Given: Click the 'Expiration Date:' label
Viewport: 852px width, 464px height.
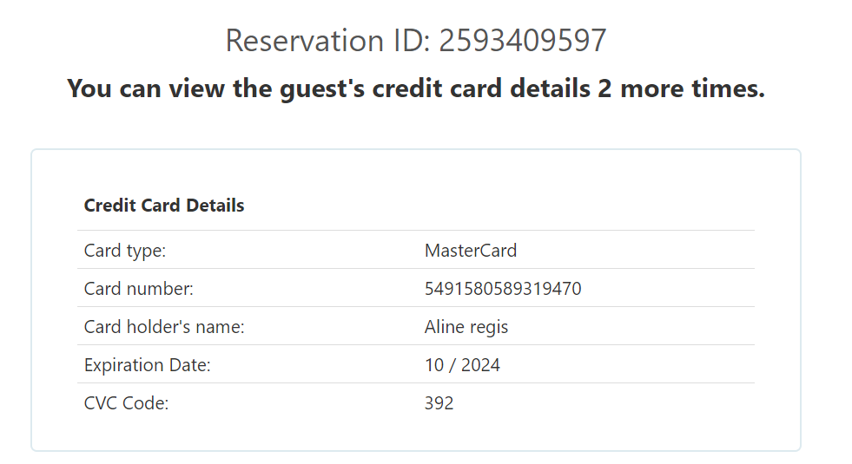Looking at the screenshot, I should (x=148, y=365).
